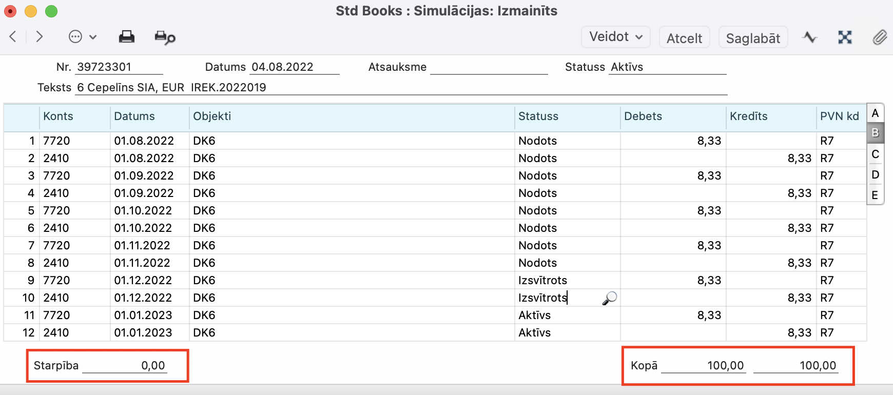Open tab E on the right

[x=876, y=195]
